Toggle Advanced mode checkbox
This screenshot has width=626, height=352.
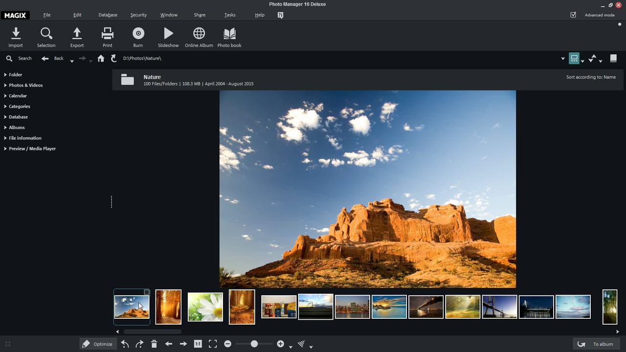click(573, 15)
